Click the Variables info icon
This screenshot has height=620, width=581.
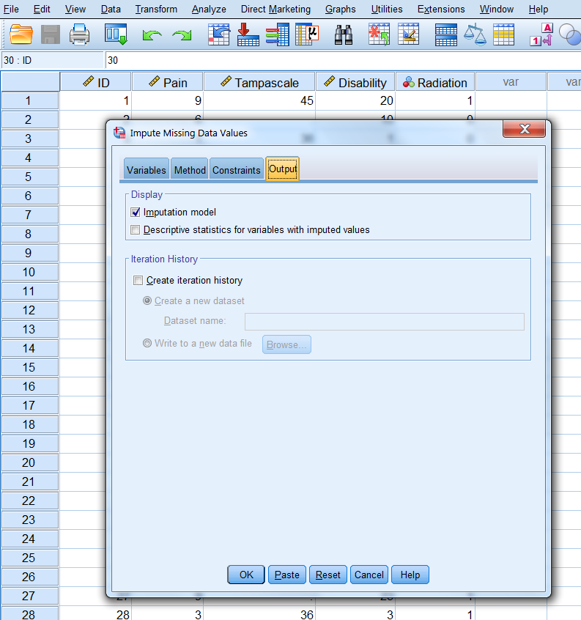[x=278, y=34]
